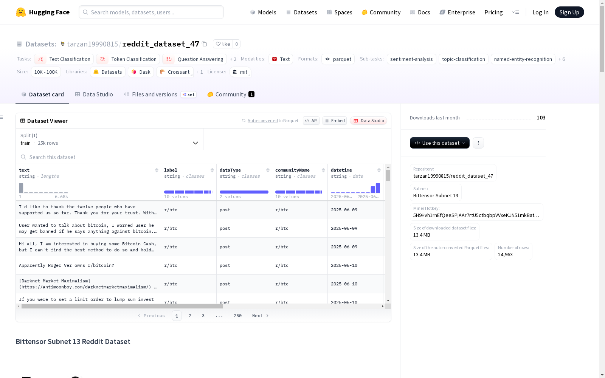Click the label classes distribution bar

coord(188,192)
